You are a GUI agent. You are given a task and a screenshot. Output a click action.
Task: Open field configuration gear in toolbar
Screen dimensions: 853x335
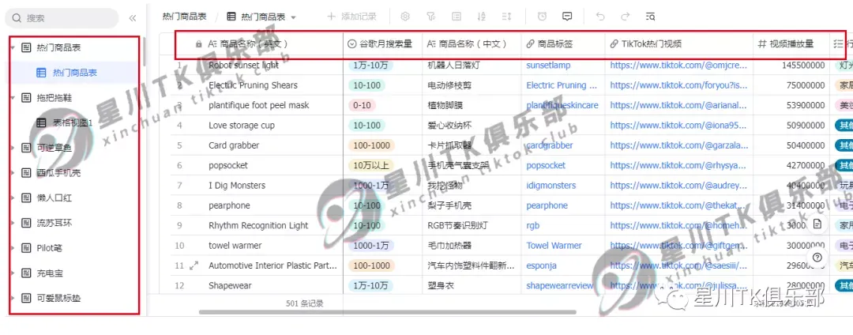tap(404, 17)
